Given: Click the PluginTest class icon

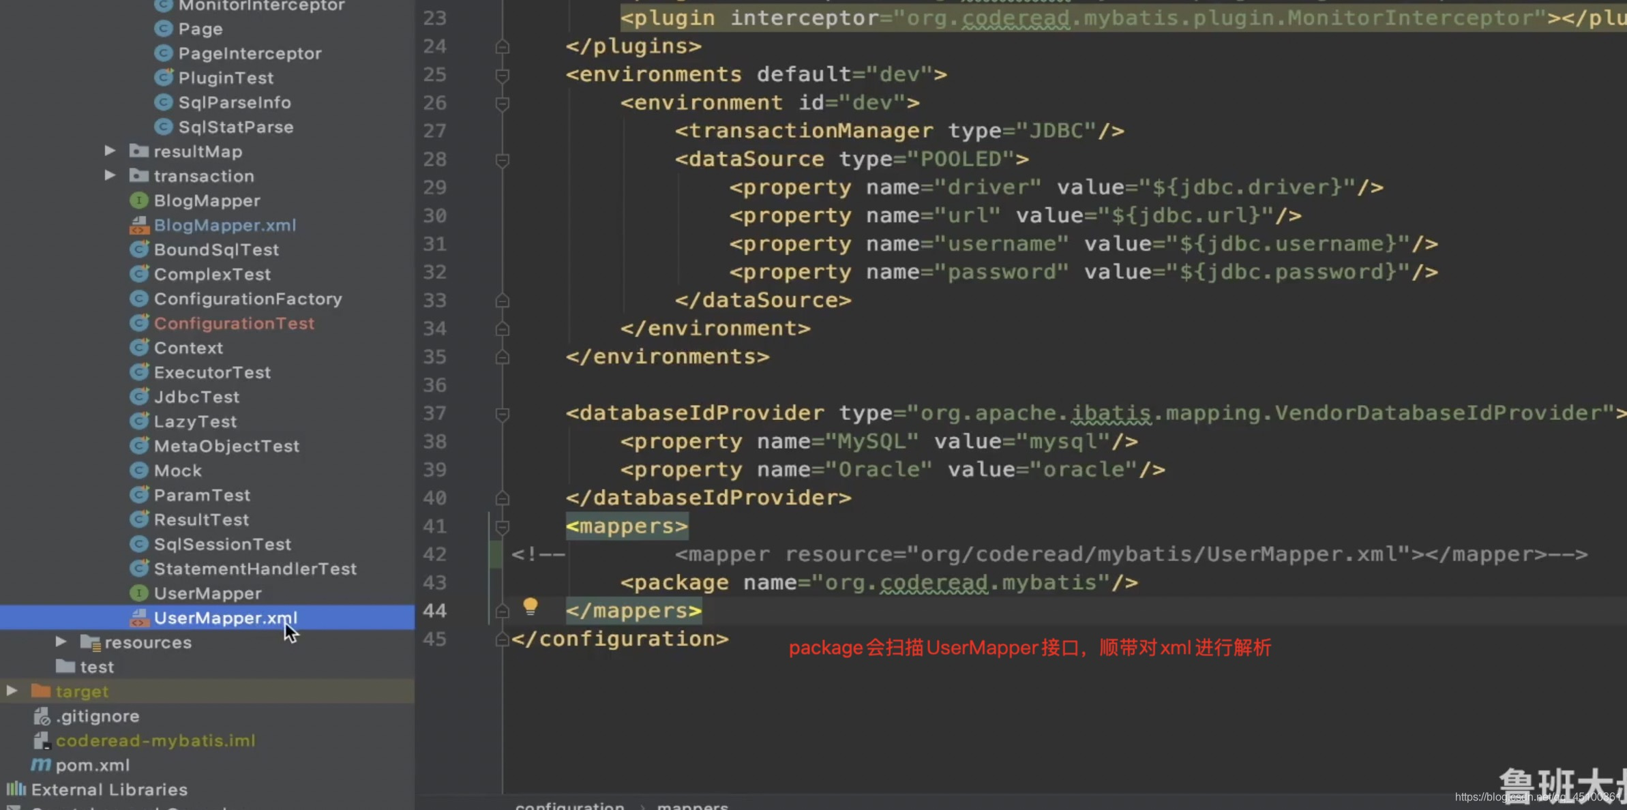Looking at the screenshot, I should 164,78.
